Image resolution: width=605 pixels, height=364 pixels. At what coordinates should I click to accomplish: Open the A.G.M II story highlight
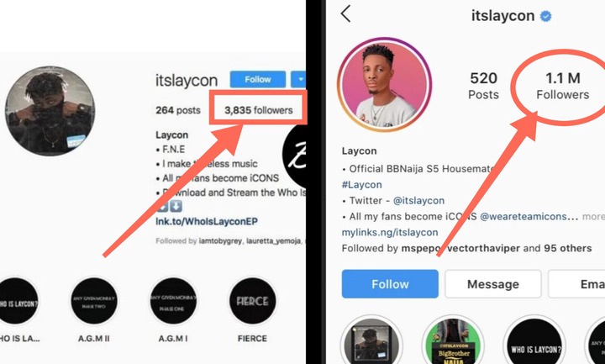click(x=94, y=301)
